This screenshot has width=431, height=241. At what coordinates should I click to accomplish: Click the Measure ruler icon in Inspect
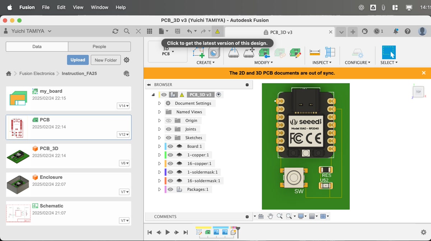pos(315,53)
